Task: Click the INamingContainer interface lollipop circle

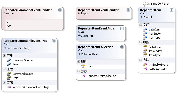Action: (x=144, y=3)
